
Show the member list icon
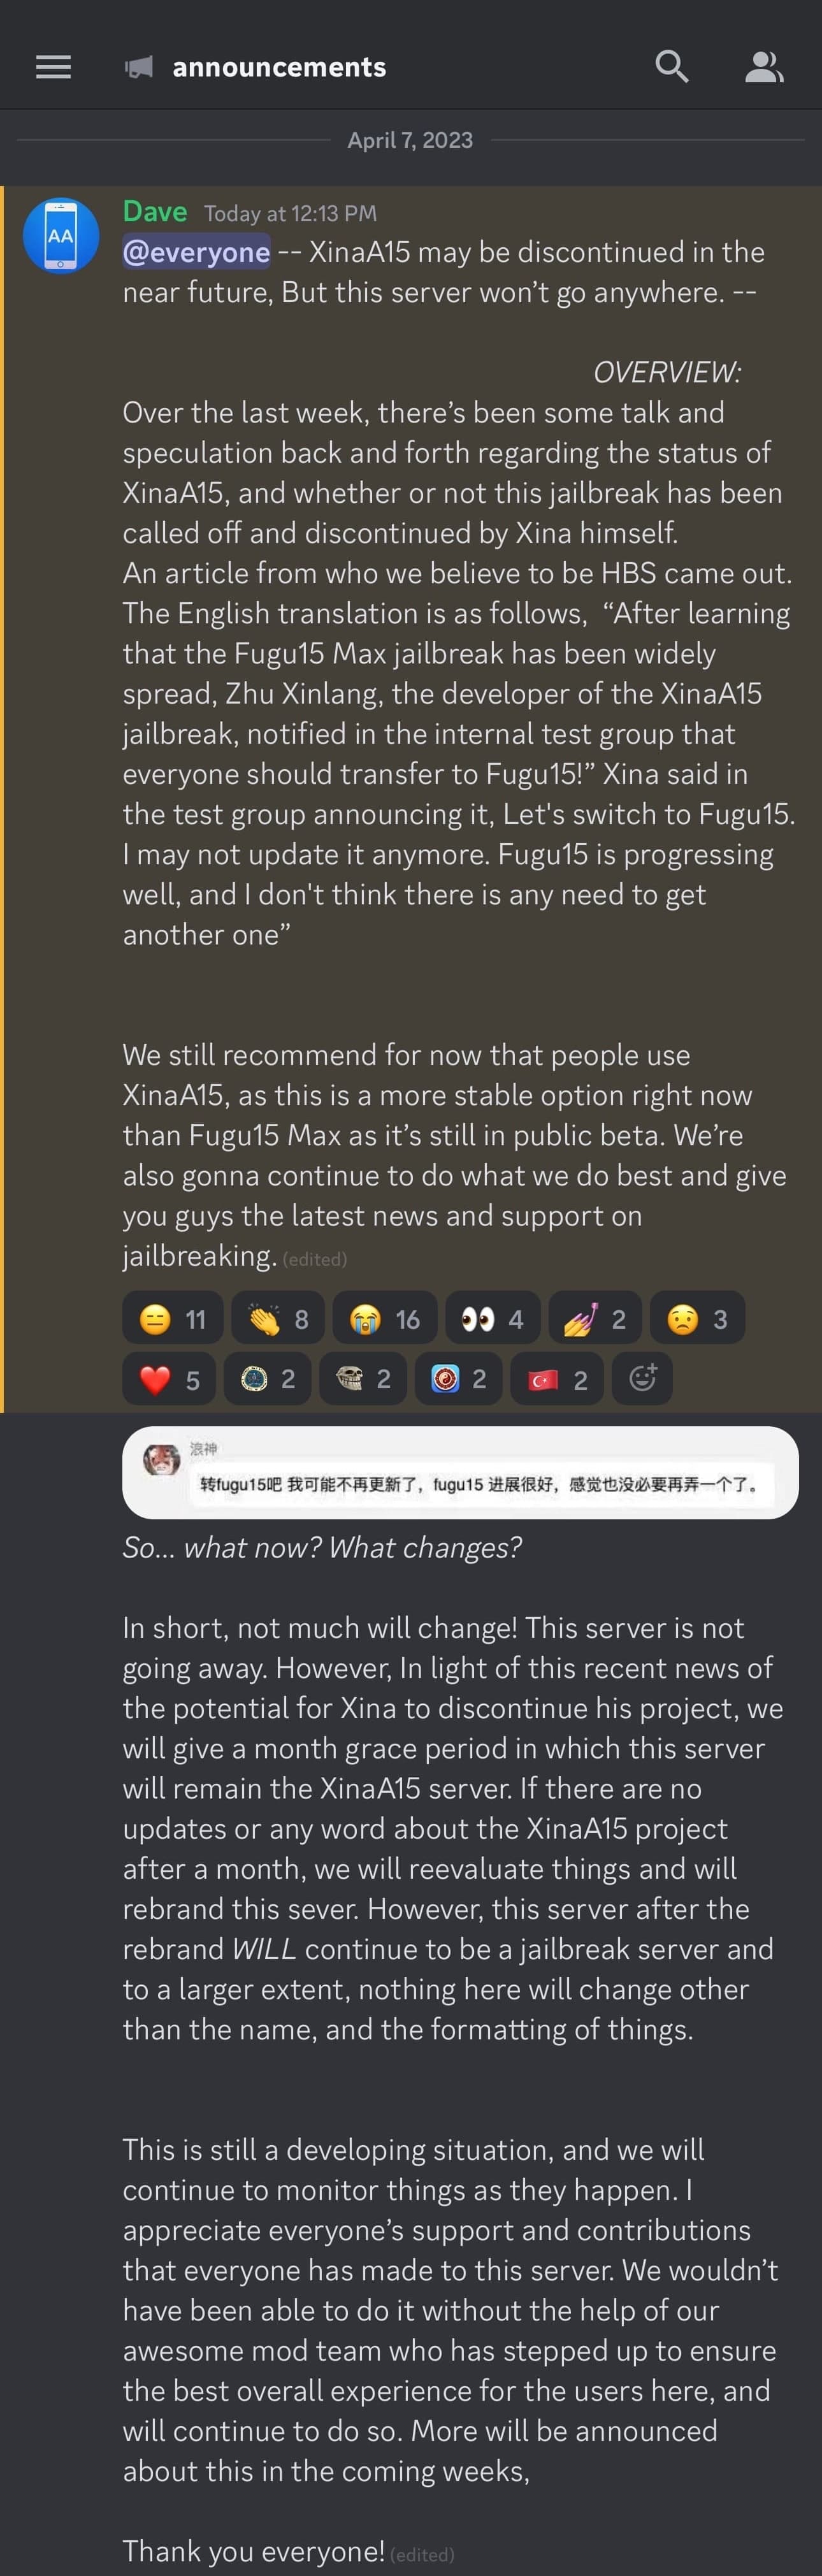(x=764, y=67)
